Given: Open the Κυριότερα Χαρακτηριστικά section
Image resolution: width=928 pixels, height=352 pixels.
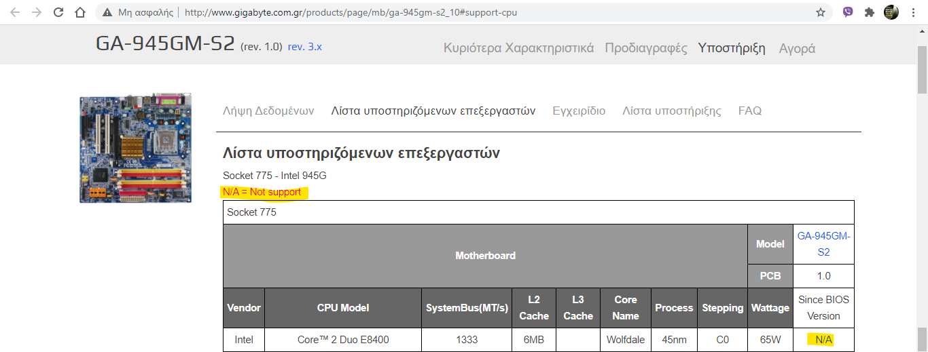Looking at the screenshot, I should pyautogui.click(x=518, y=48).
